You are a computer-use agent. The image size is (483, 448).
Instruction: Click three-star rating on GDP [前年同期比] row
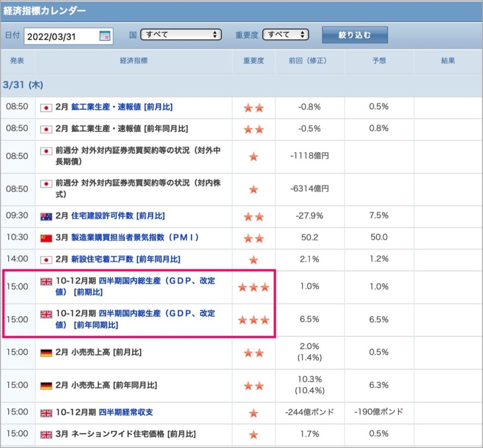point(253,320)
